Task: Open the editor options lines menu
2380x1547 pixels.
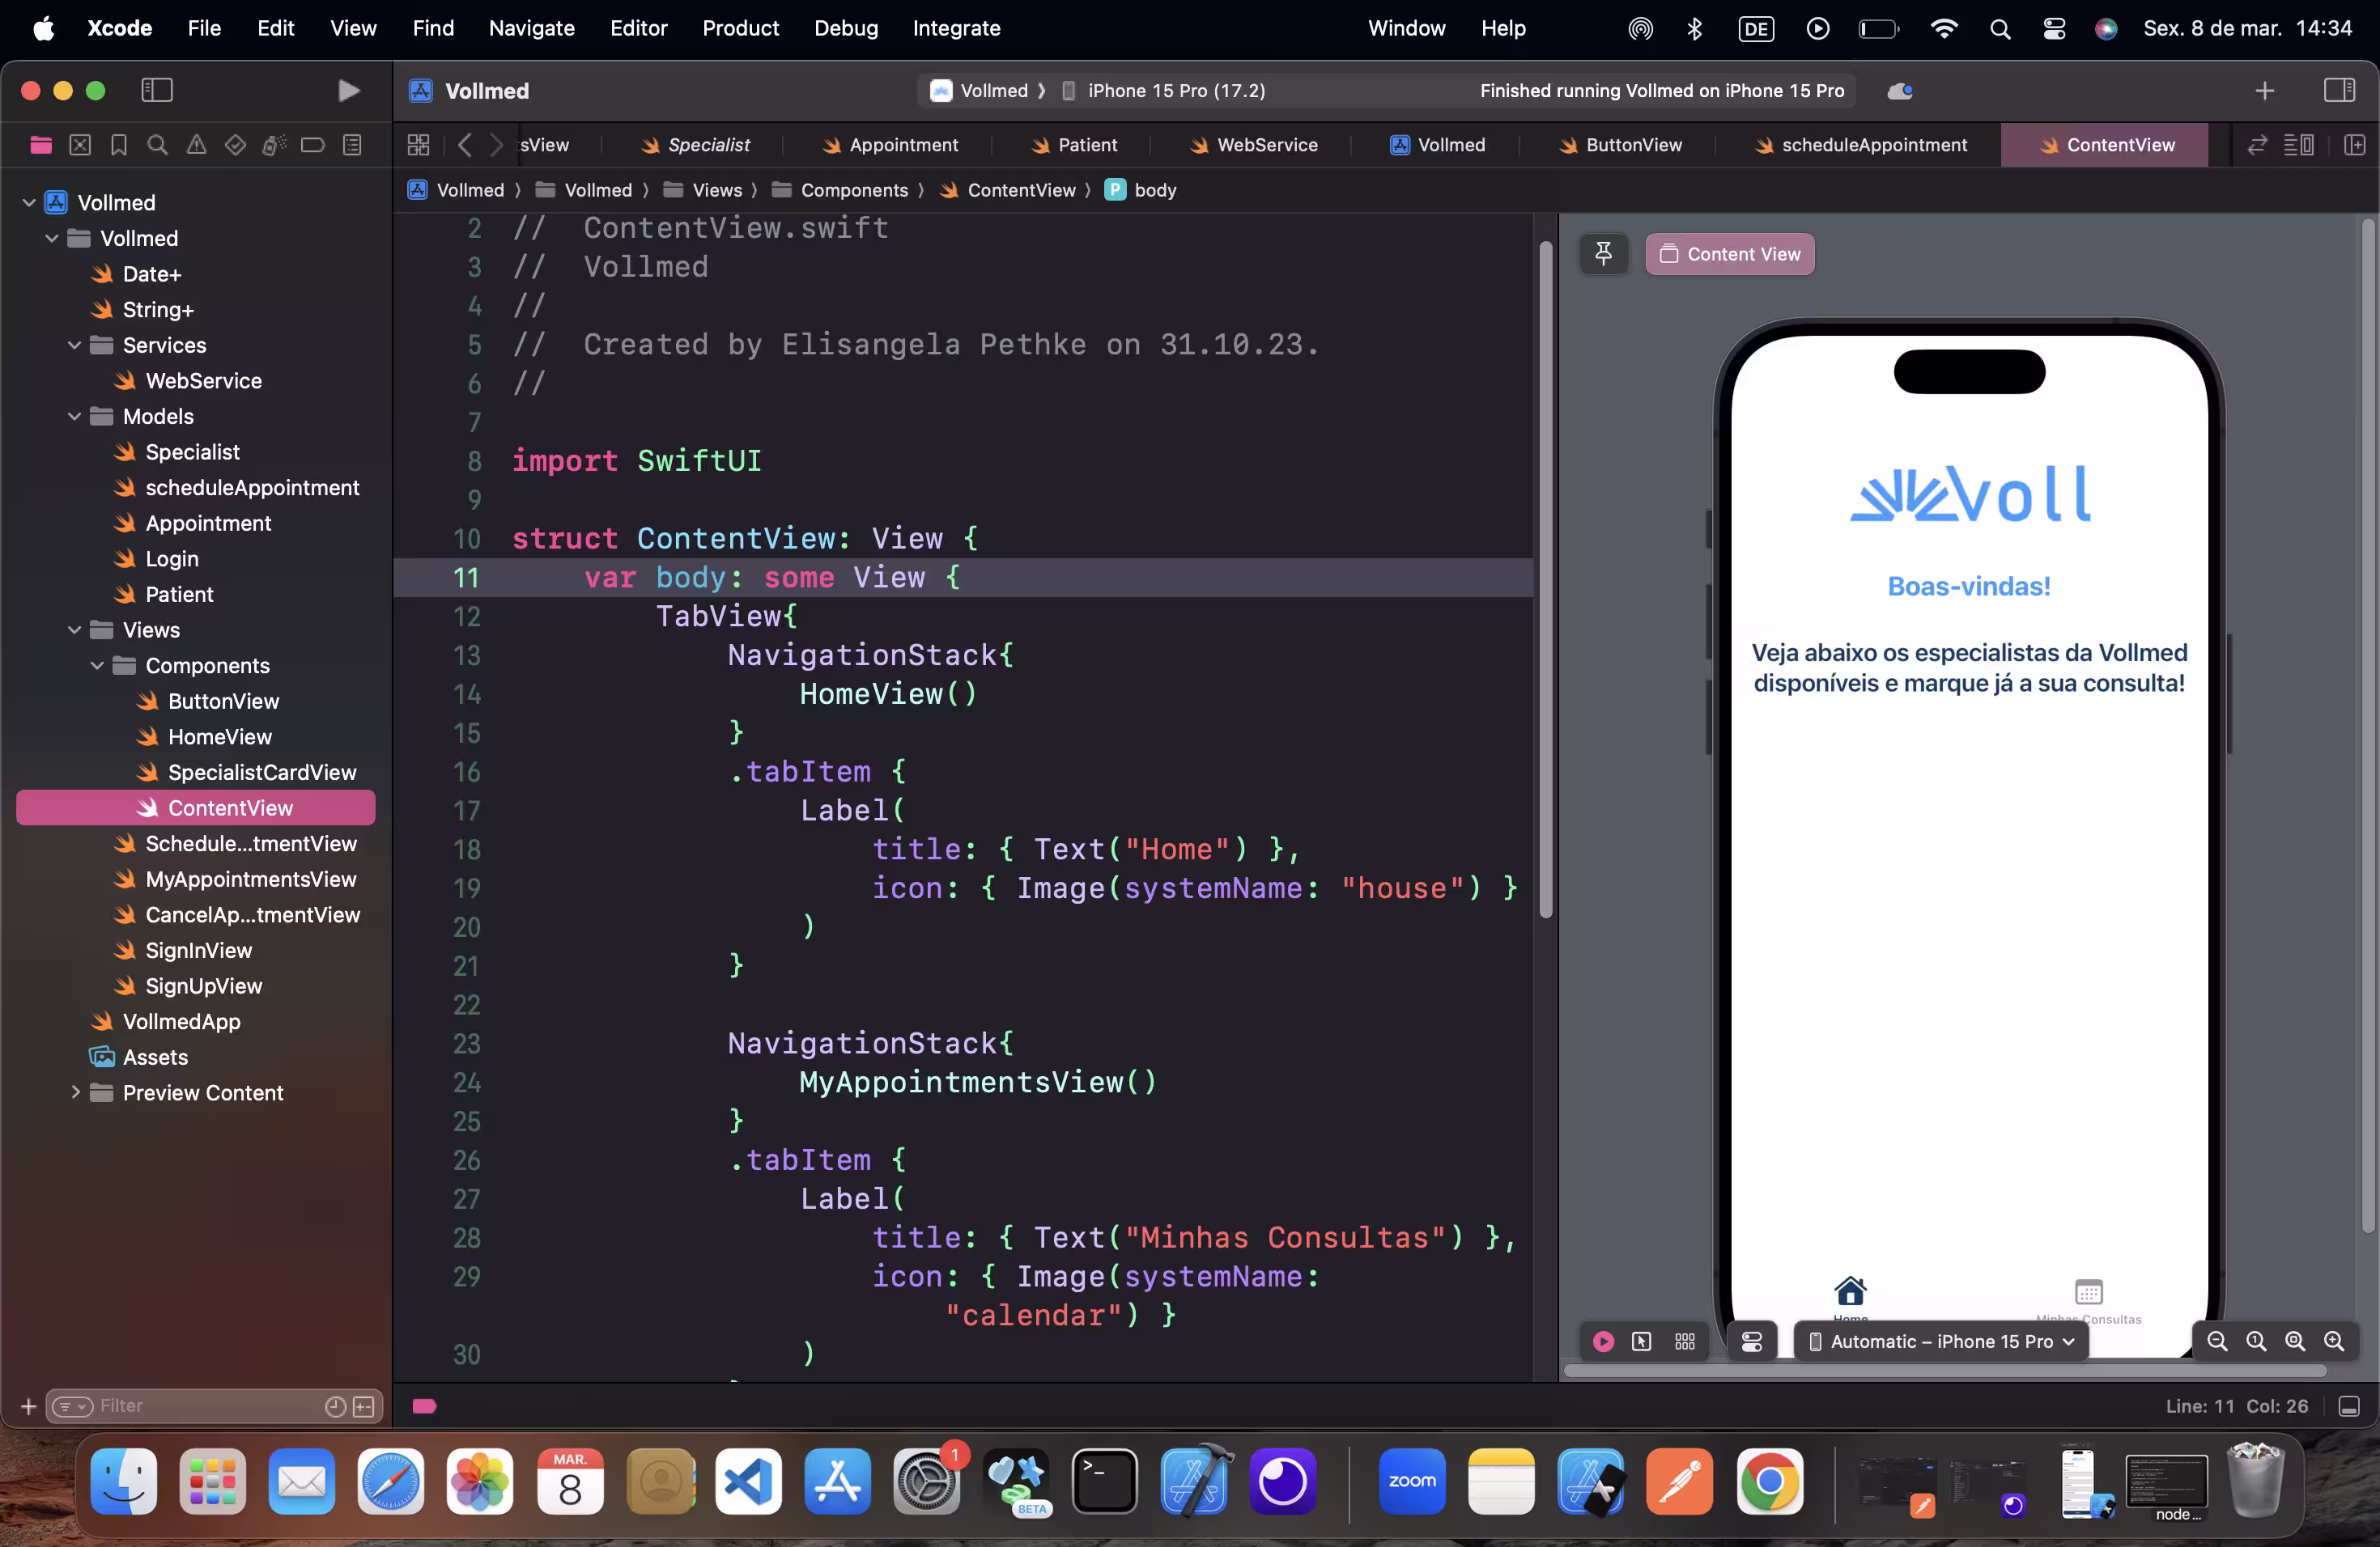Action: [2299, 145]
